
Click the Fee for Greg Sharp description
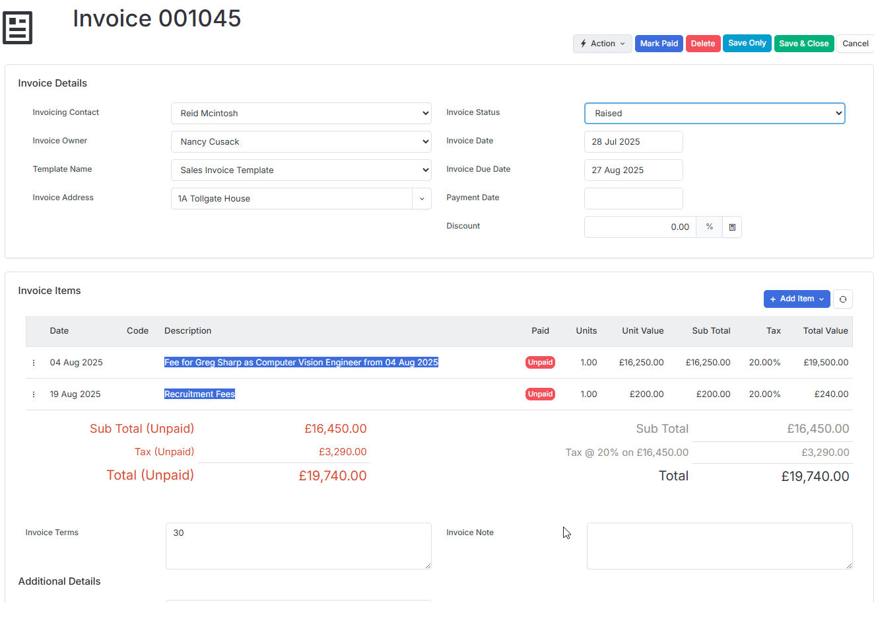(x=301, y=363)
